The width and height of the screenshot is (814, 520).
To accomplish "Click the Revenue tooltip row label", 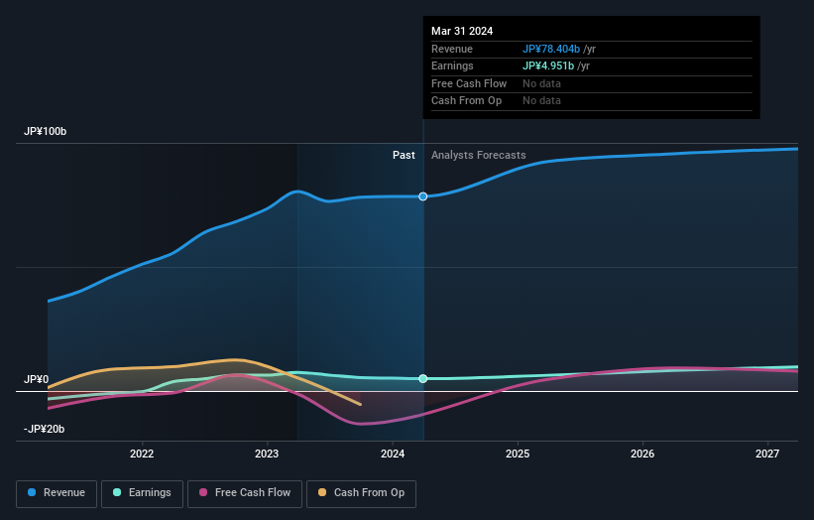I will pos(452,49).
